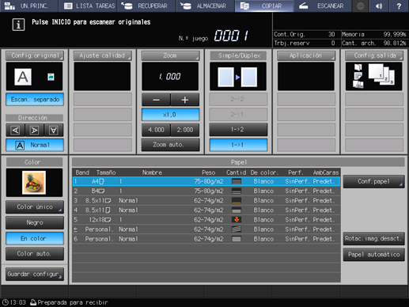
Task: Click the small color image icon in original preview
Action: pos(51,77)
